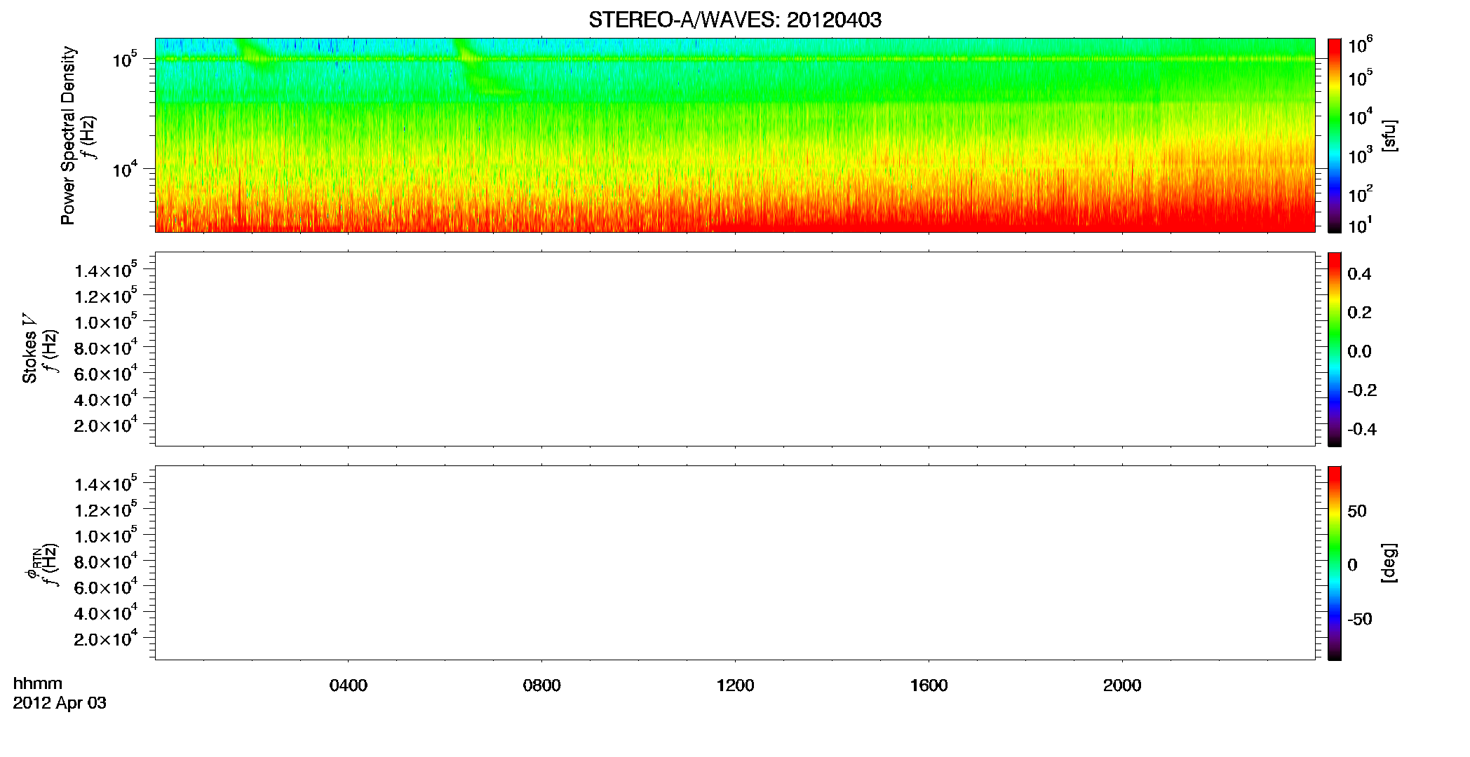
Task: Click the 1600 time tick label
Action: pos(929,686)
